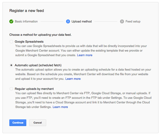The height and width of the screenshot is (135, 161).
Task: Go to the Basic information step
Action: (x=26, y=21)
